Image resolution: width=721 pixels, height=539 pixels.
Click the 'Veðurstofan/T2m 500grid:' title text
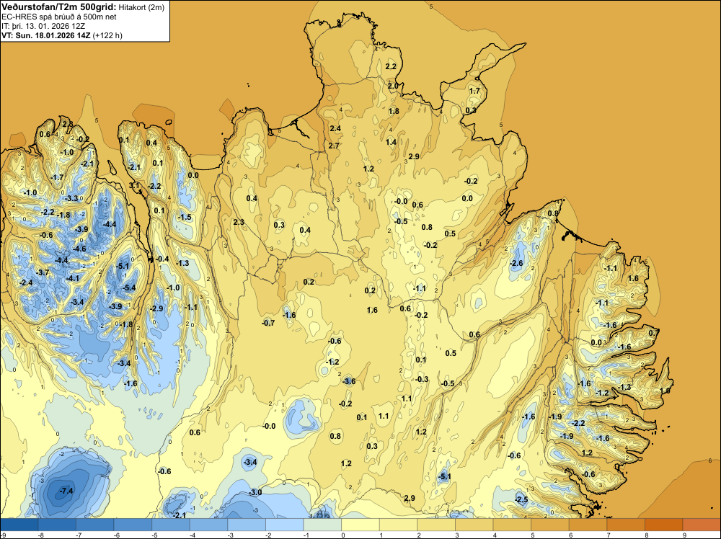[x=59, y=7]
